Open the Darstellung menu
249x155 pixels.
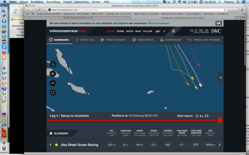53,2
